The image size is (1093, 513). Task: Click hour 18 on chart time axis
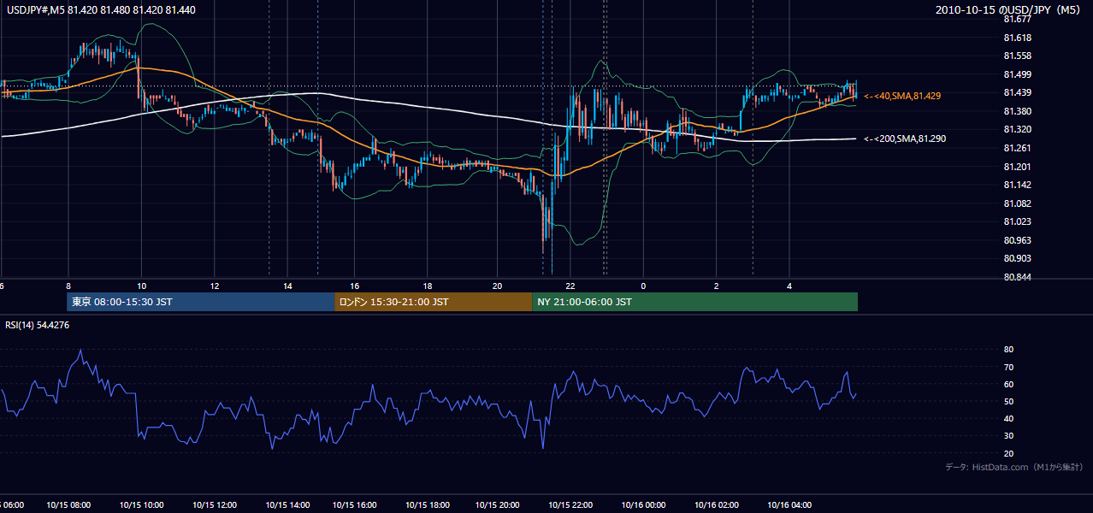click(x=426, y=286)
